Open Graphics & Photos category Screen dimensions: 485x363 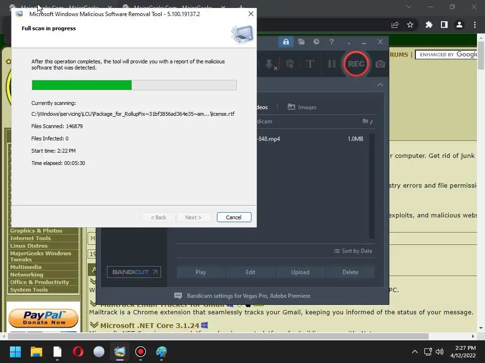[36, 231]
